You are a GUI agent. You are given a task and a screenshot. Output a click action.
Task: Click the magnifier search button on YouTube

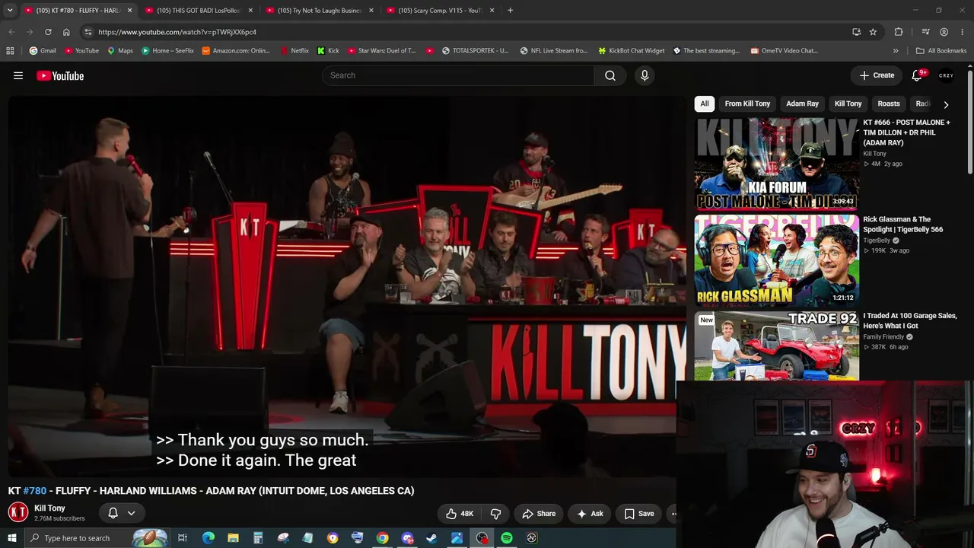[610, 75]
